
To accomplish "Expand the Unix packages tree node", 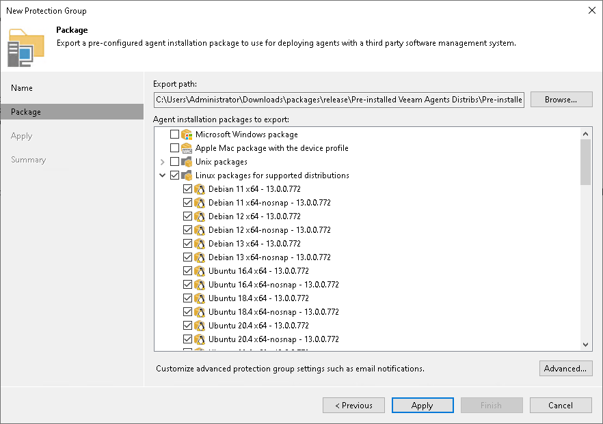I will tap(162, 162).
